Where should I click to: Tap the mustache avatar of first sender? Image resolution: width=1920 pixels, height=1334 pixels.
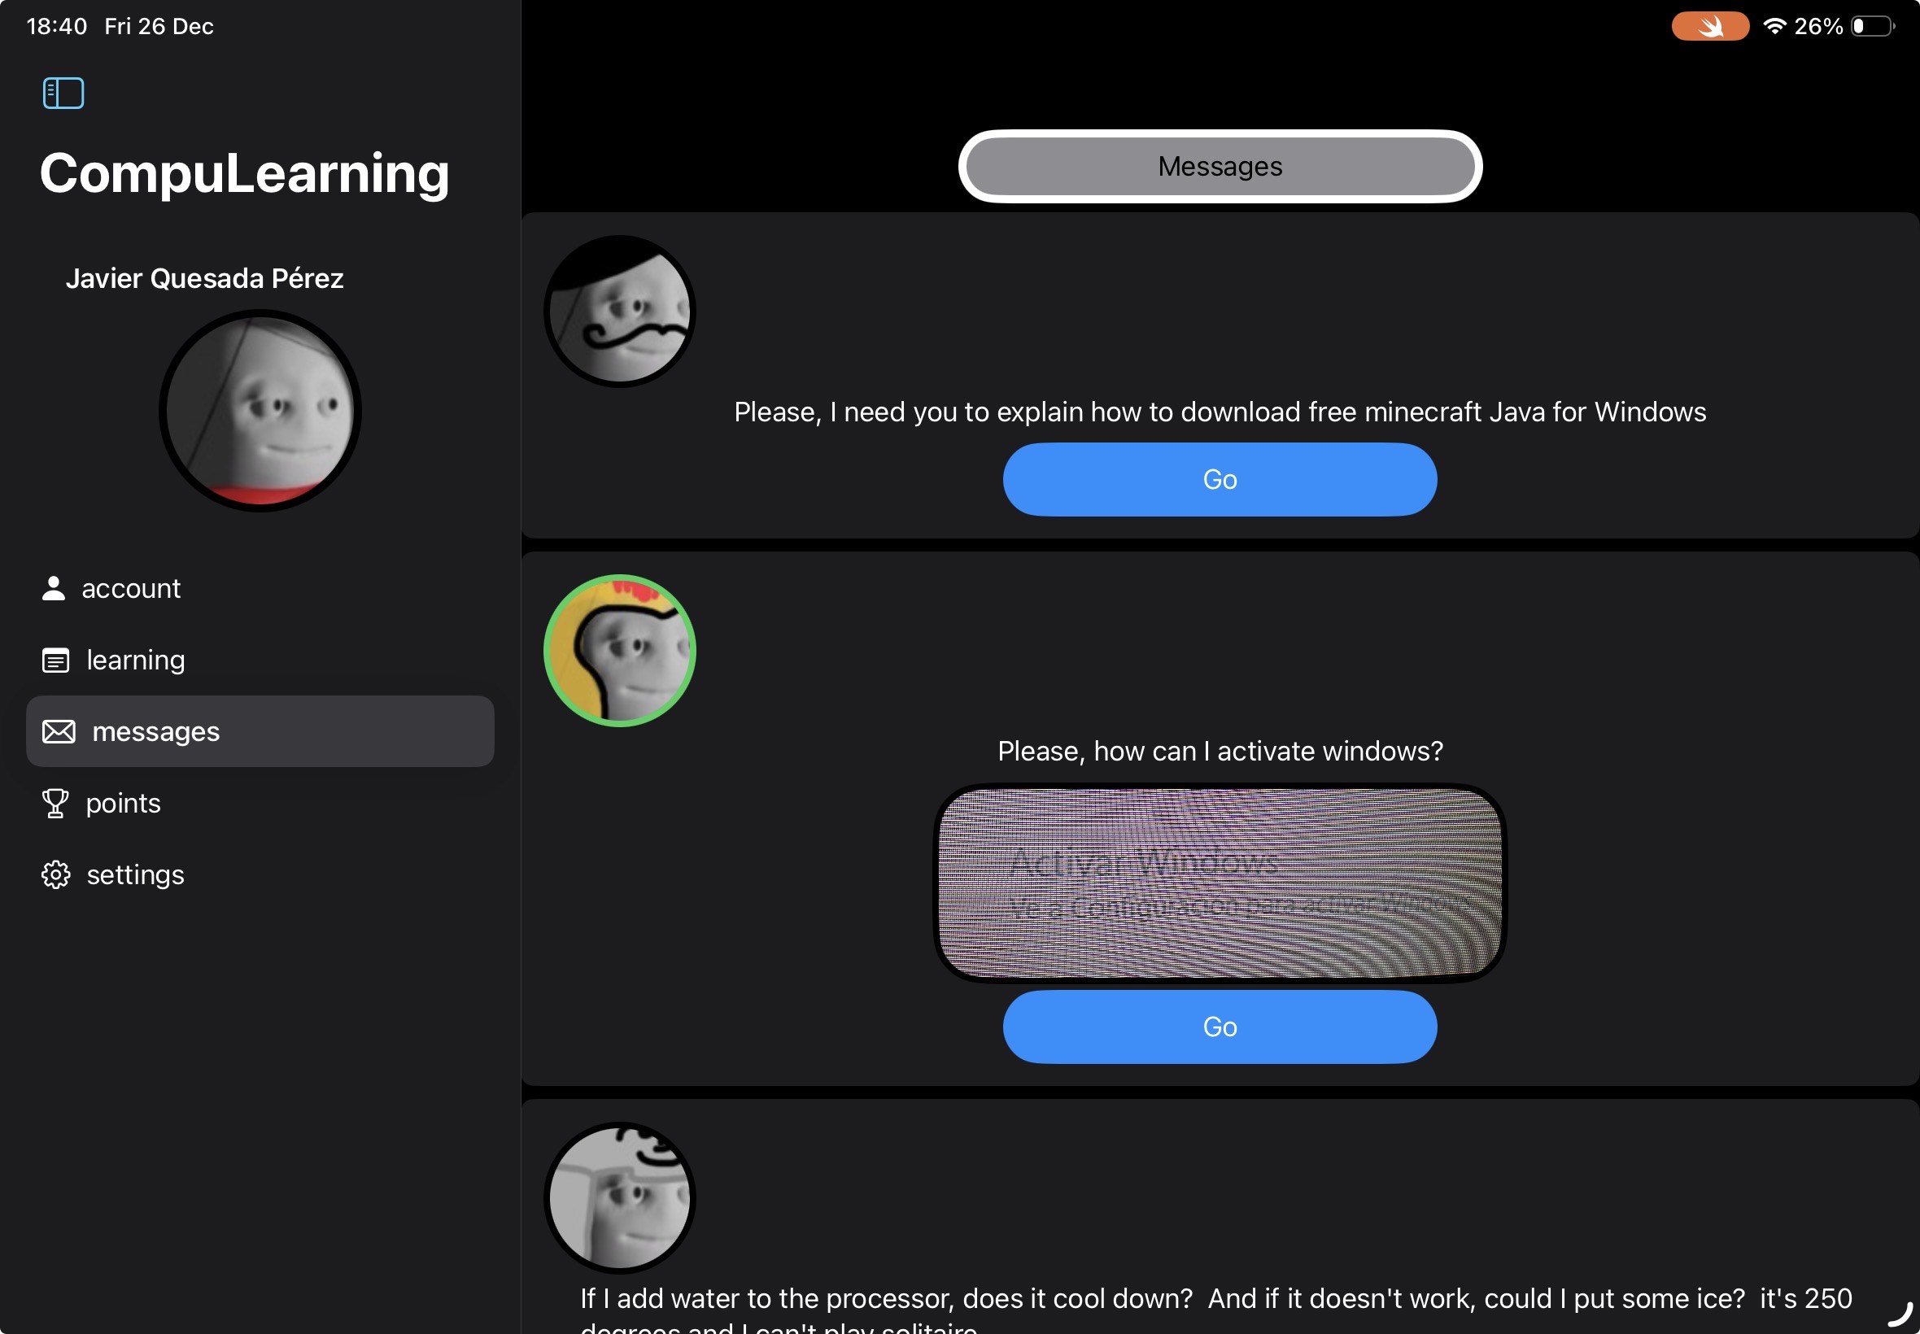click(x=619, y=311)
